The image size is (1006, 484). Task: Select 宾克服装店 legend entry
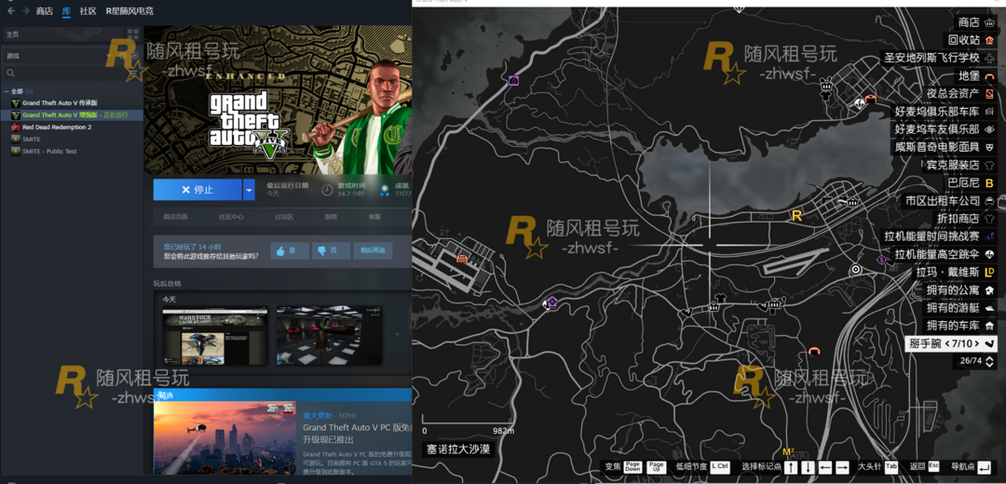(959, 166)
